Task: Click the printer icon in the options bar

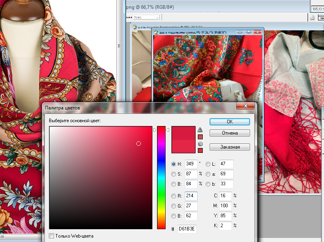Action: (312, 17)
